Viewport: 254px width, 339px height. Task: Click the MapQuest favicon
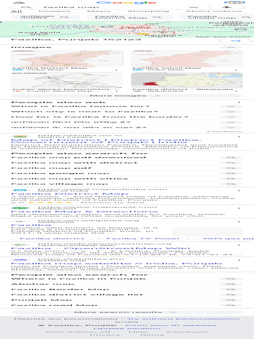click(x=20, y=208)
